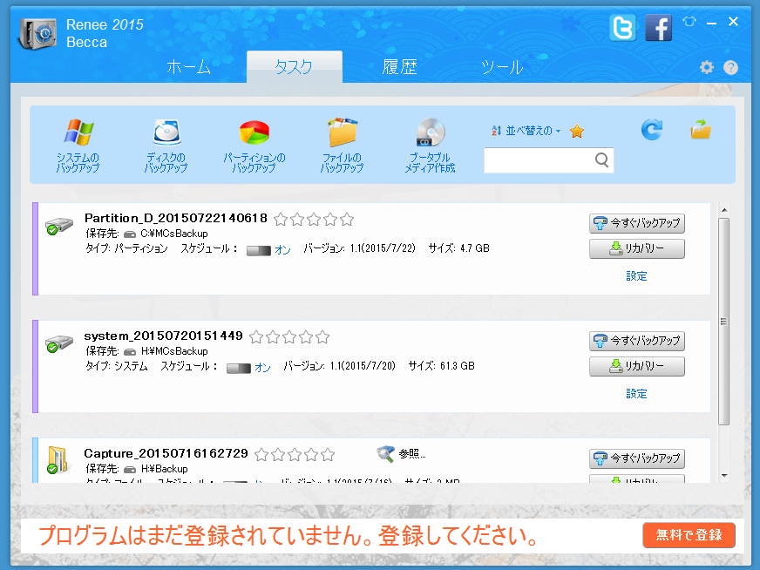This screenshot has width=760, height=570.
Task: Click リカバリー for system task
Action: click(x=637, y=366)
